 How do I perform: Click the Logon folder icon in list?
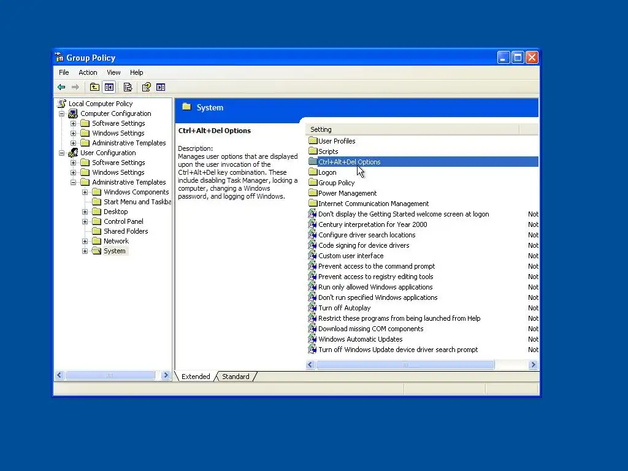click(x=313, y=172)
